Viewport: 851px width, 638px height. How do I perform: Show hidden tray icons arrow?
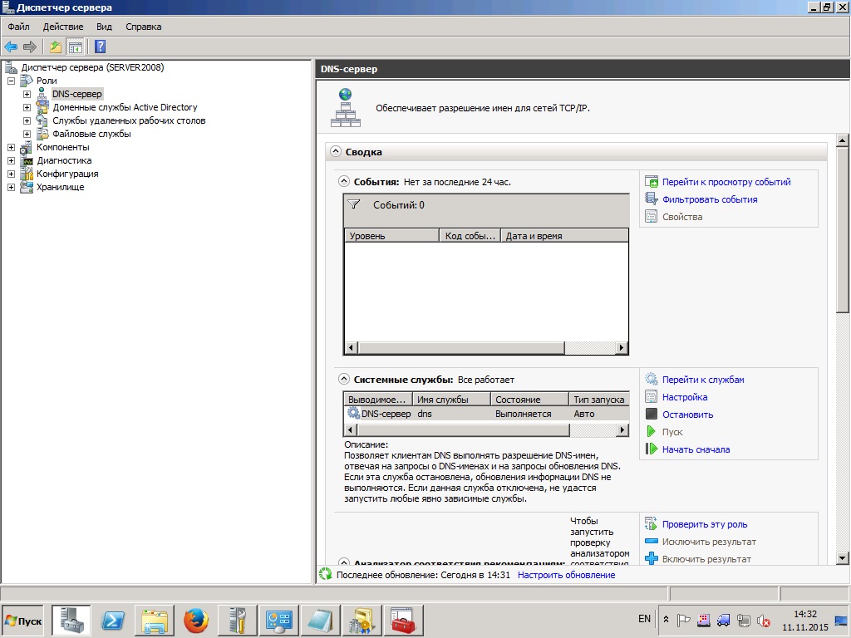[666, 619]
